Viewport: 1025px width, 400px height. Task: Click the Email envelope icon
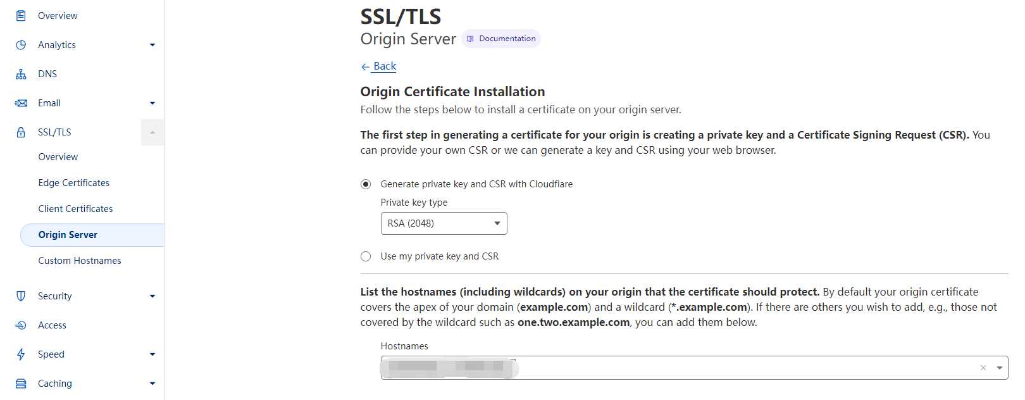point(21,103)
